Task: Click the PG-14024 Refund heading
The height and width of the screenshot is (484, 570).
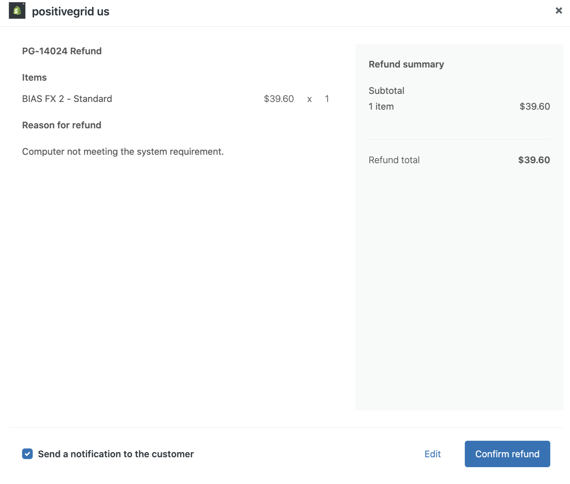Action: click(62, 51)
